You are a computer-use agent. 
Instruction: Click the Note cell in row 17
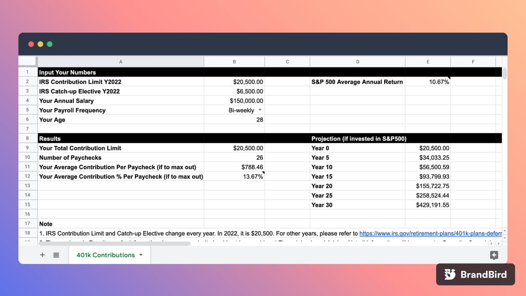pyautogui.click(x=121, y=224)
